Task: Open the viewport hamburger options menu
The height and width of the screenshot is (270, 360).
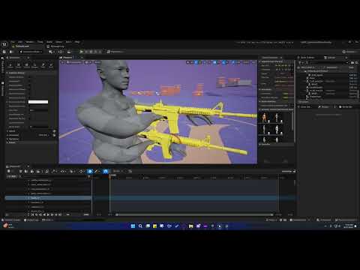Action: click(x=62, y=62)
